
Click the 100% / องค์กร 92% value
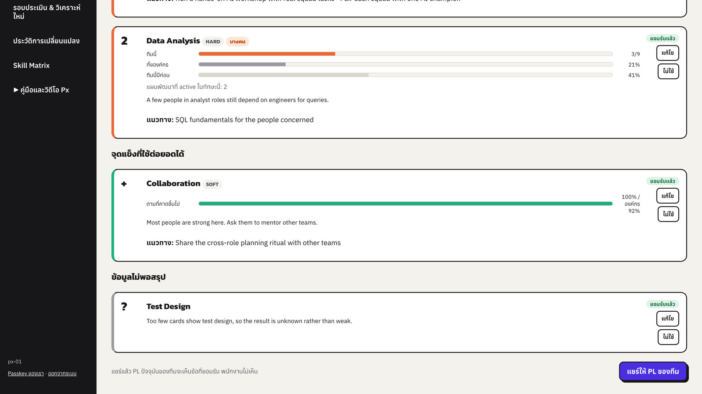[x=631, y=204]
